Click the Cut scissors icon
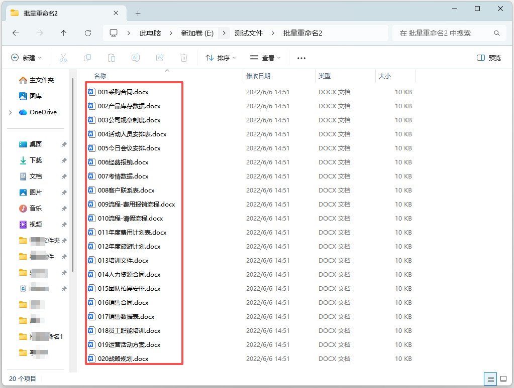Image resolution: width=514 pixels, height=388 pixels. (x=63, y=58)
